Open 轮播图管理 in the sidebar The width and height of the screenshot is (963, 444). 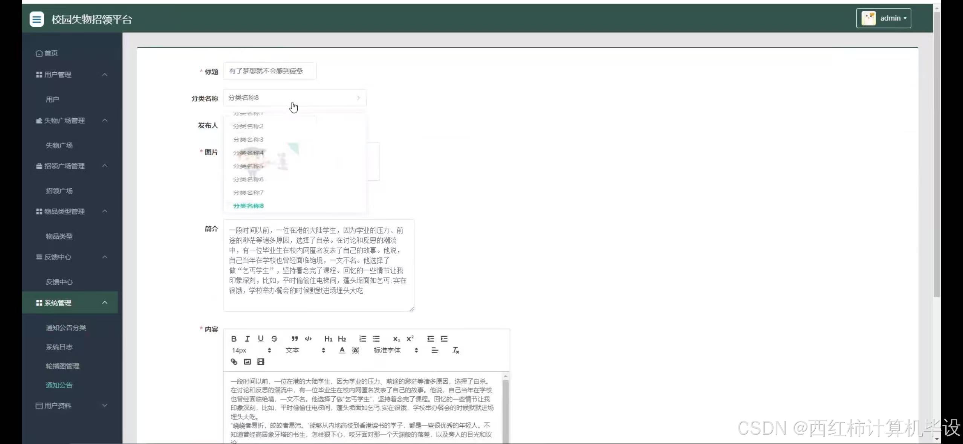[63, 366]
